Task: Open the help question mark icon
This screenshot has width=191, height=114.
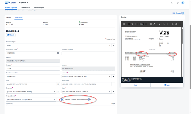Action: pos(178,2)
